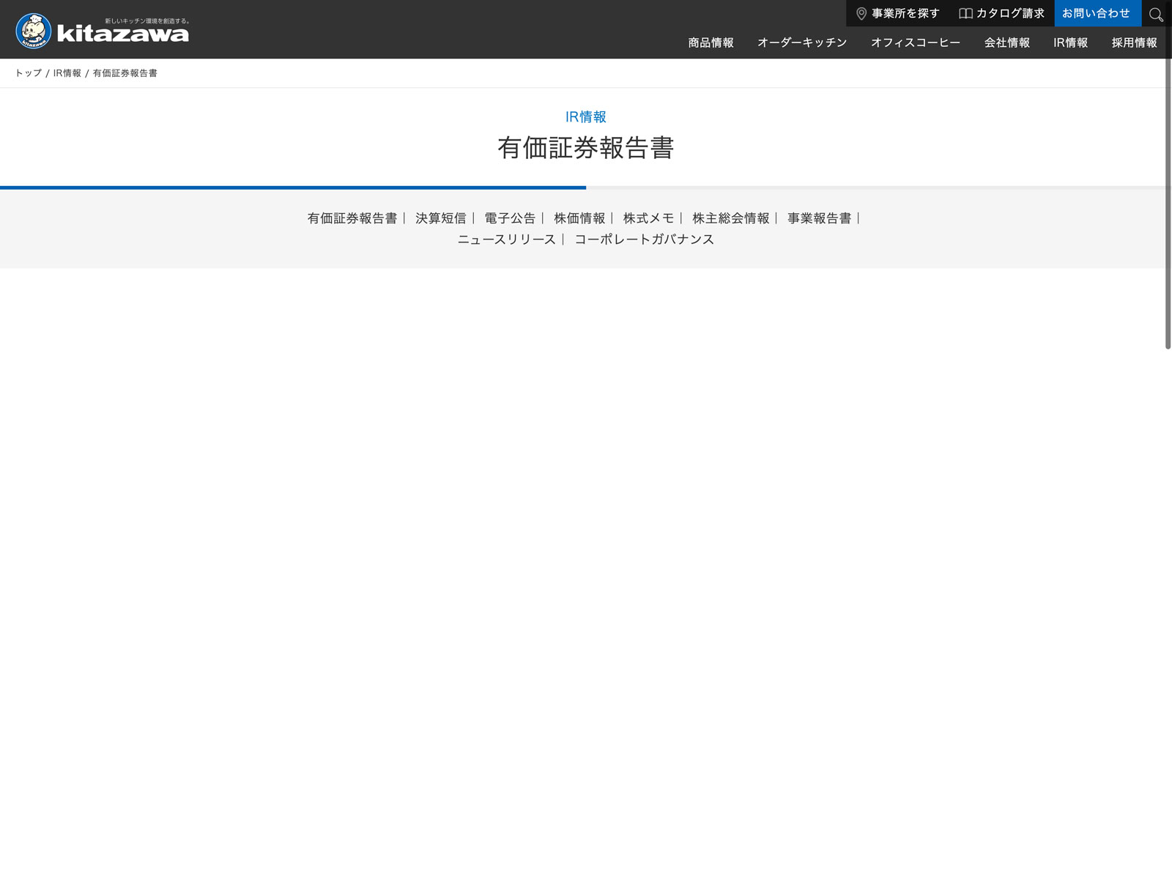Click the vertical page scrollbar thumb
The height and width of the screenshot is (879, 1172).
pos(1168,190)
